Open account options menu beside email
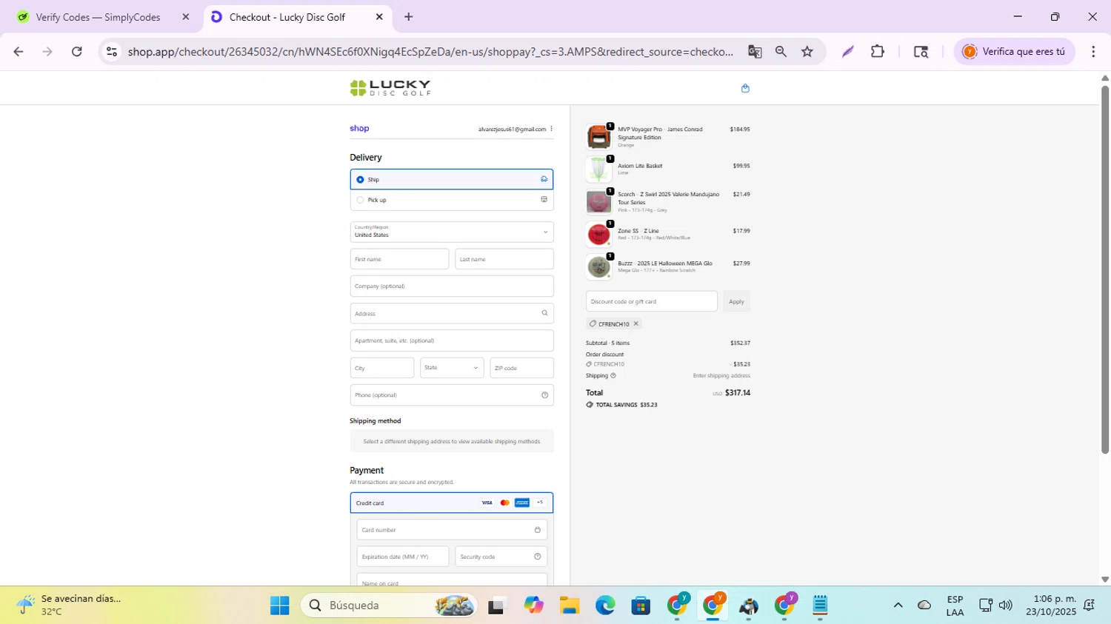Image resolution: width=1111 pixels, height=624 pixels. point(551,129)
